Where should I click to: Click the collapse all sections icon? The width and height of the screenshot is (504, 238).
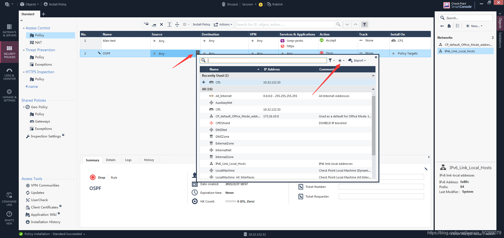pos(177,24)
